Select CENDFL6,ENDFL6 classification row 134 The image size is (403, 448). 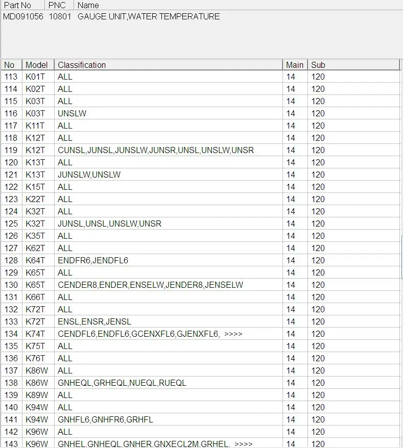pos(139,334)
